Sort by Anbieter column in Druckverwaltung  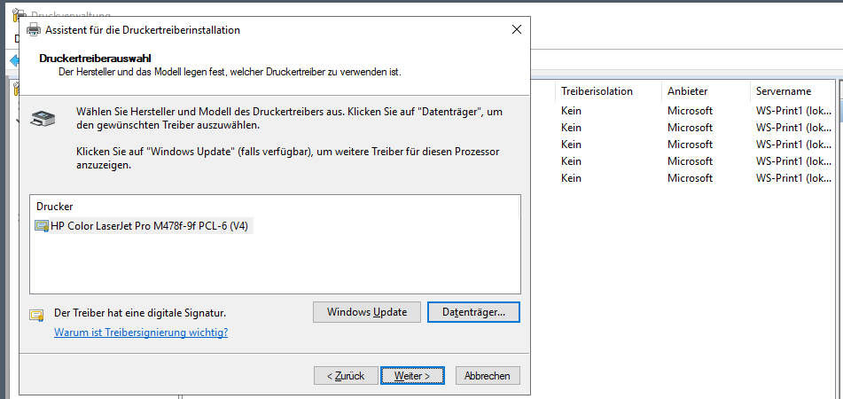tap(705, 91)
